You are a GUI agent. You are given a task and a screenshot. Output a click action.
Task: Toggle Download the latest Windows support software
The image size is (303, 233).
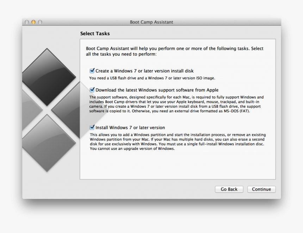point(92,90)
